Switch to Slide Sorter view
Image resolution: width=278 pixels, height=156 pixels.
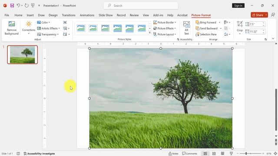pos(214,153)
